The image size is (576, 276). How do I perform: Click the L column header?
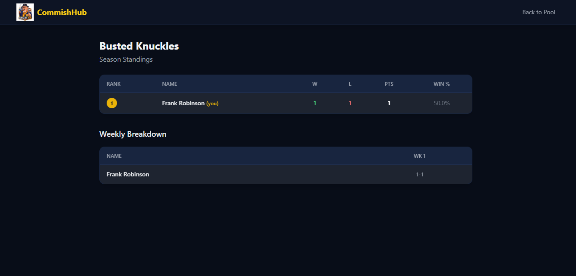point(350,84)
